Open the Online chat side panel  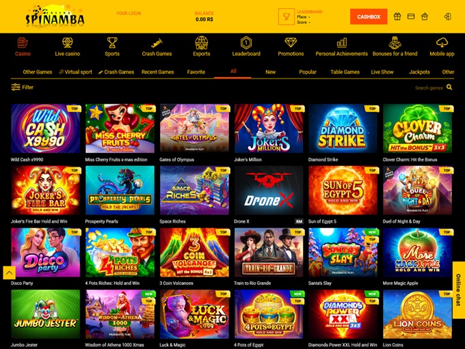[x=458, y=290]
